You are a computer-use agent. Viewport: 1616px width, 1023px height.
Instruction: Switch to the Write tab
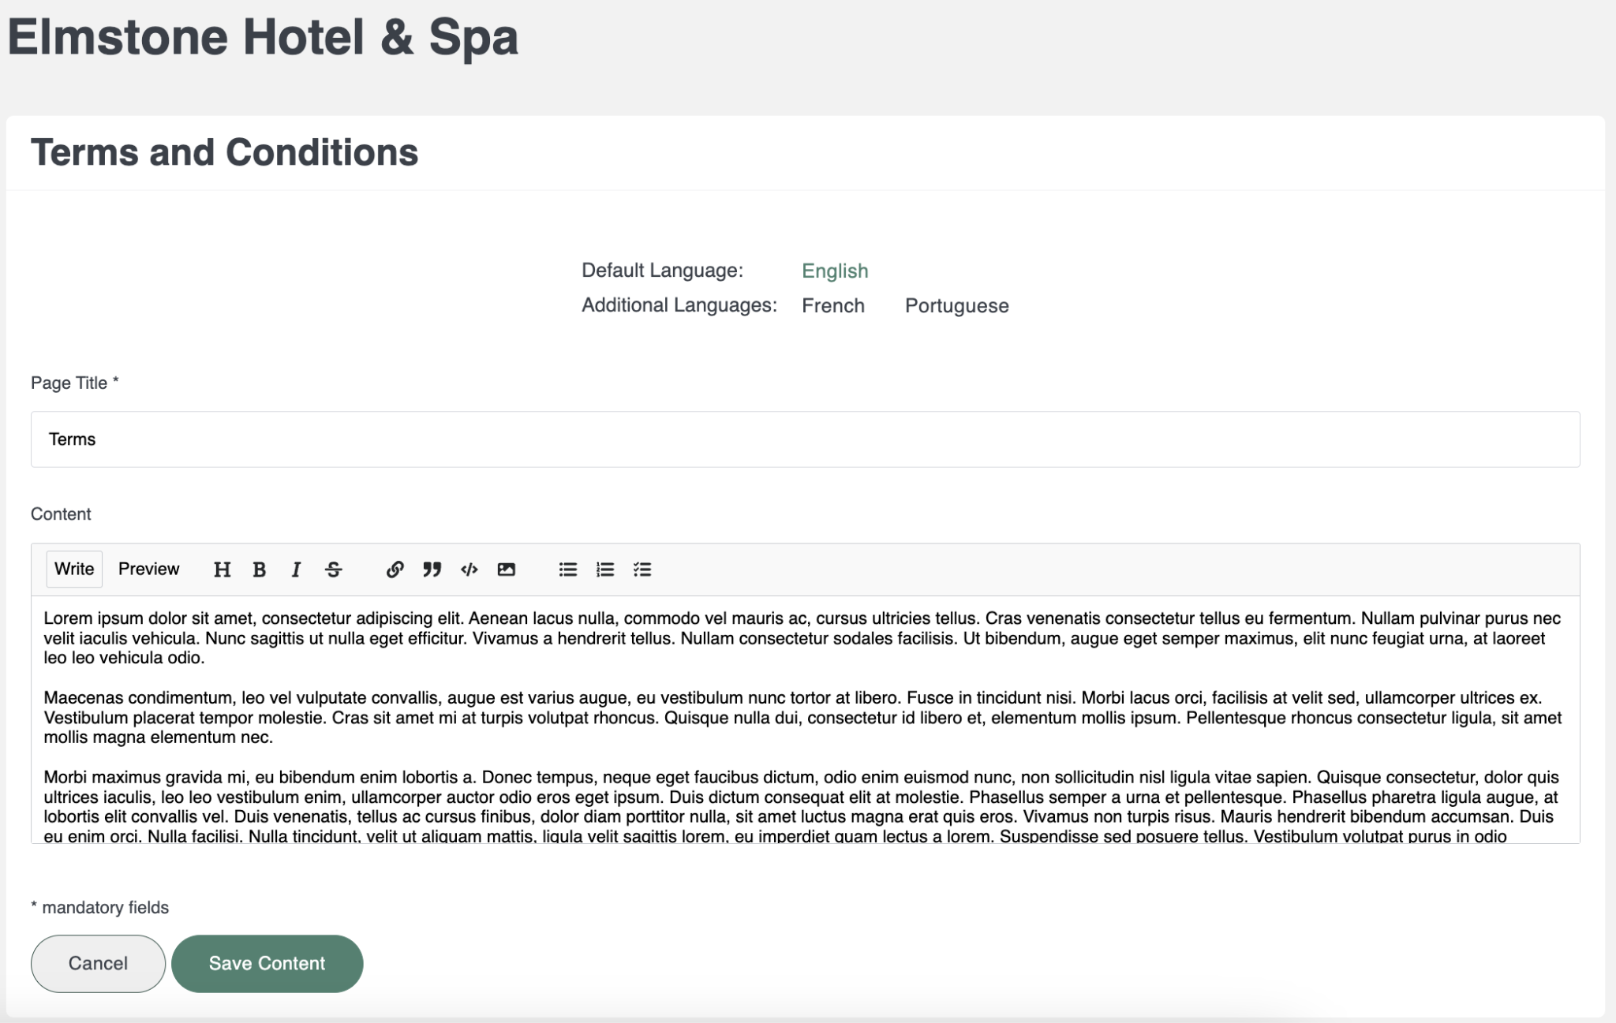pyautogui.click(x=74, y=569)
